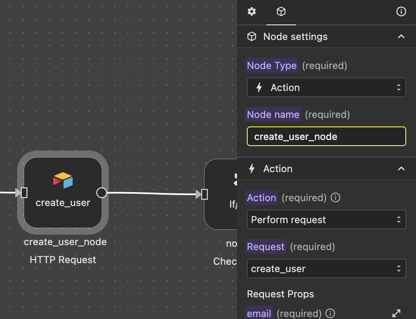Open the Node Type dropdown showing Action

[x=326, y=87]
